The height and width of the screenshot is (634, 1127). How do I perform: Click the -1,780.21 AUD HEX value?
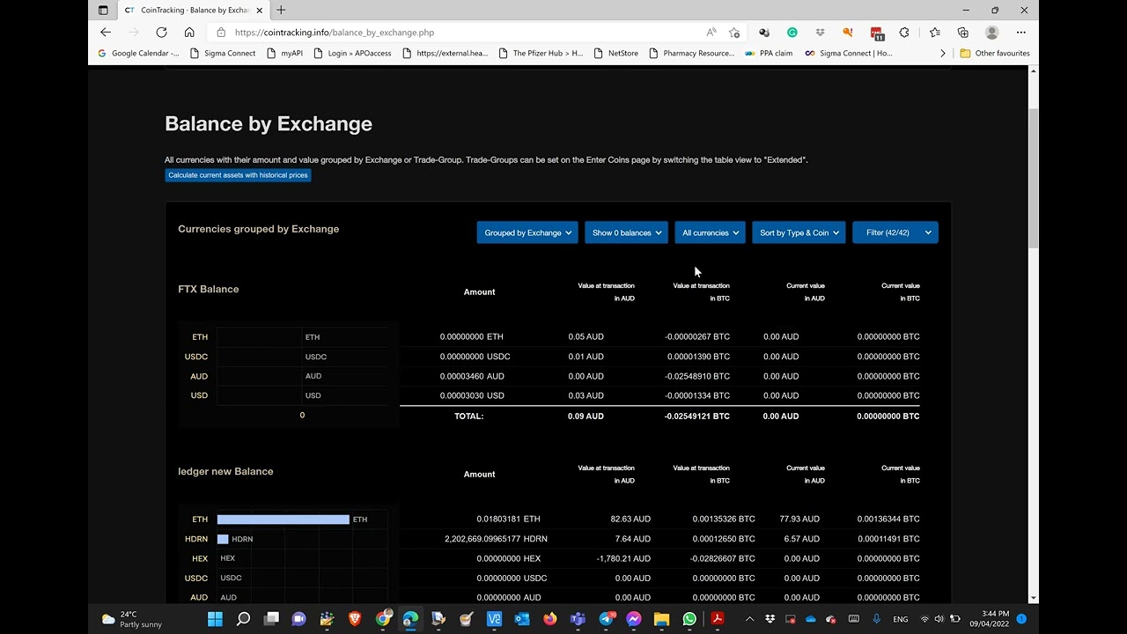[623, 558]
